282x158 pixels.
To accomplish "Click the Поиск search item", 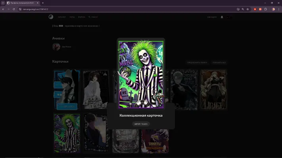I will click(x=93, y=17).
